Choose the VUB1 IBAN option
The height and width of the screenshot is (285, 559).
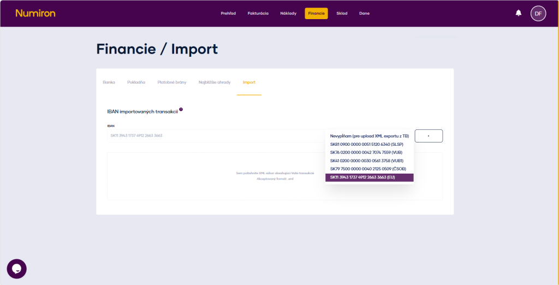[370, 161]
